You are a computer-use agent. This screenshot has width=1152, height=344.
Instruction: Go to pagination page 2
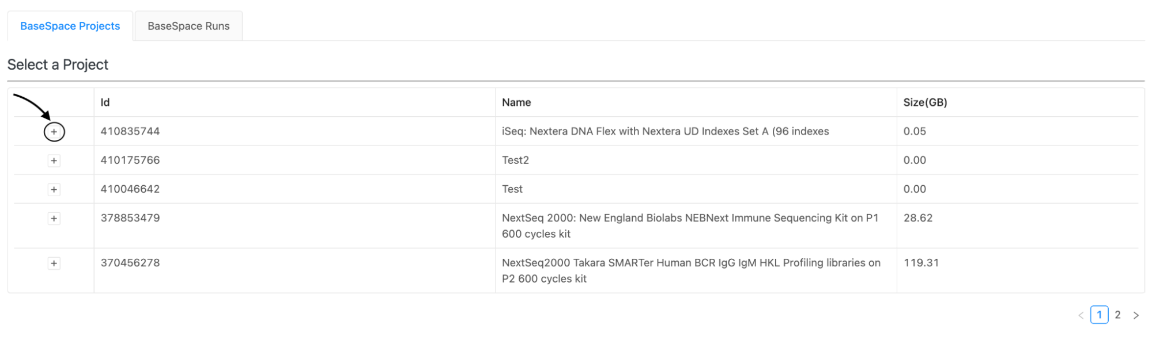pos(1117,315)
